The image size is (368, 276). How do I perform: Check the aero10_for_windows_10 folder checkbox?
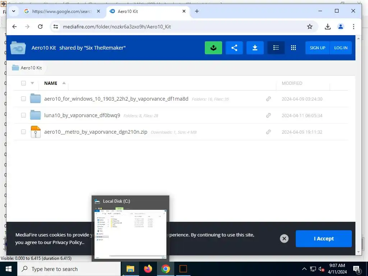point(23,98)
